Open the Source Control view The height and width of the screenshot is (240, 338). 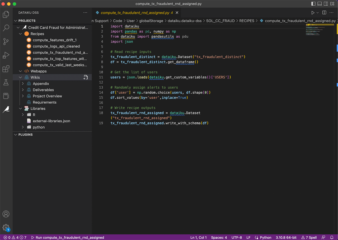click(6, 41)
